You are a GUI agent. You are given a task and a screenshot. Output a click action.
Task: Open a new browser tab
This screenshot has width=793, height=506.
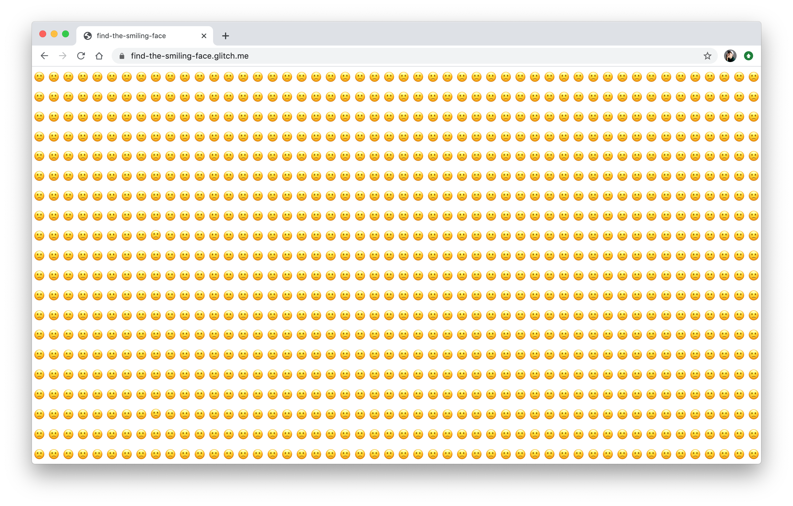(x=226, y=36)
